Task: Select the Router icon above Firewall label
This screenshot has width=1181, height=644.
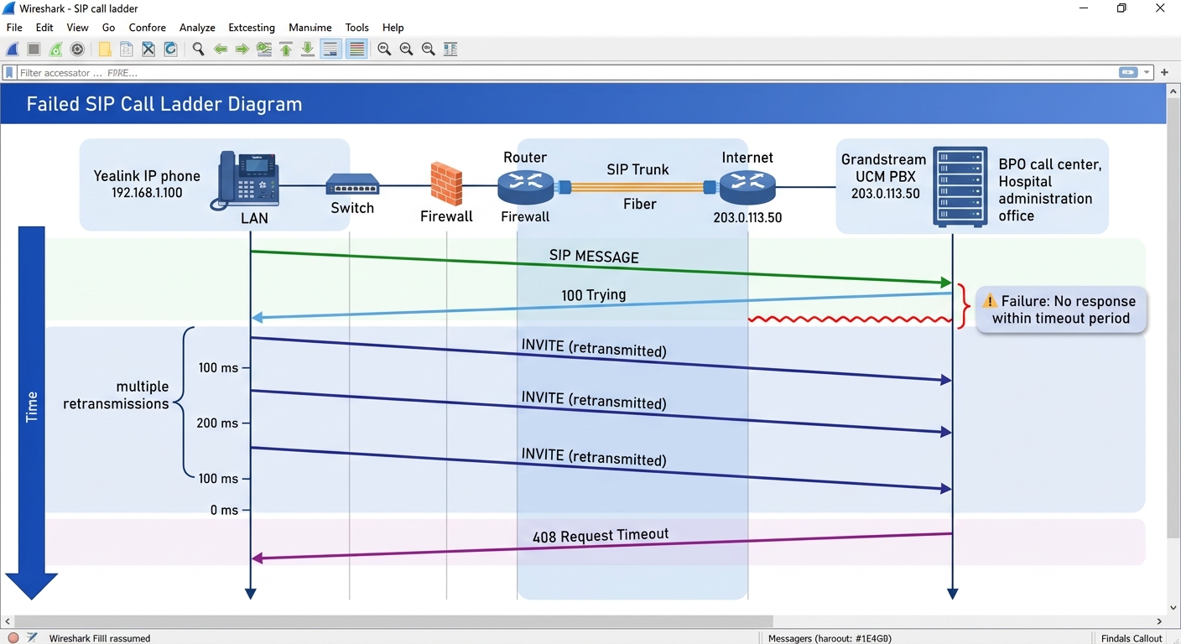Action: point(525,187)
